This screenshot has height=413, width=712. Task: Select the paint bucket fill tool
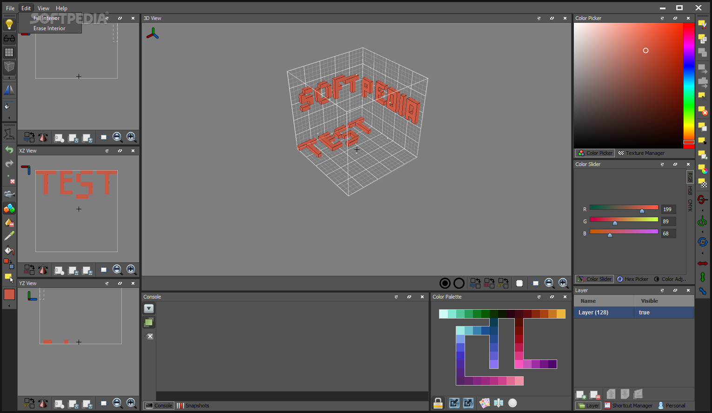[9, 250]
